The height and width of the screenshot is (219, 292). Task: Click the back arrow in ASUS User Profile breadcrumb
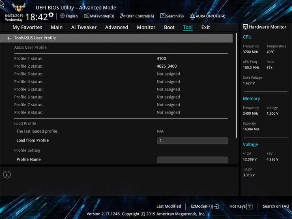9,38
